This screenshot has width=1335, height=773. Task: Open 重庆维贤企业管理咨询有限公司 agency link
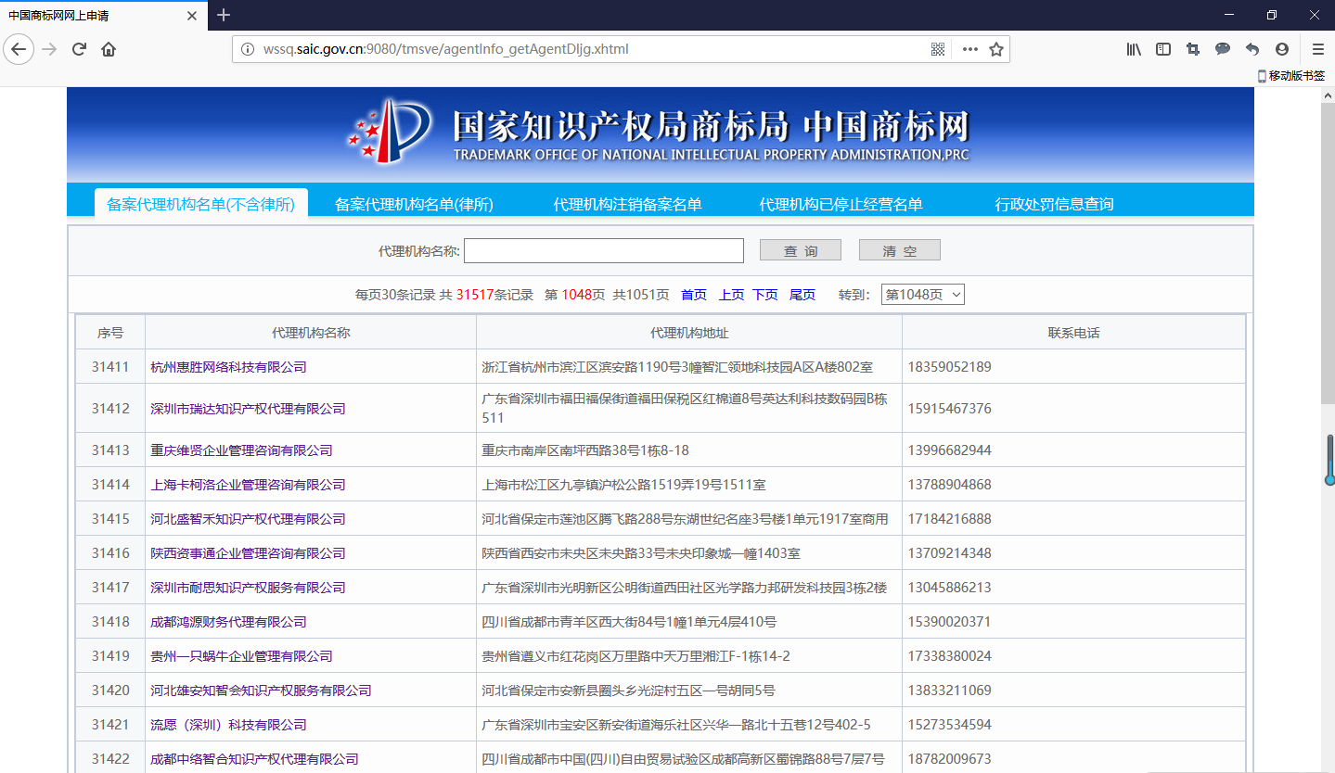241,450
